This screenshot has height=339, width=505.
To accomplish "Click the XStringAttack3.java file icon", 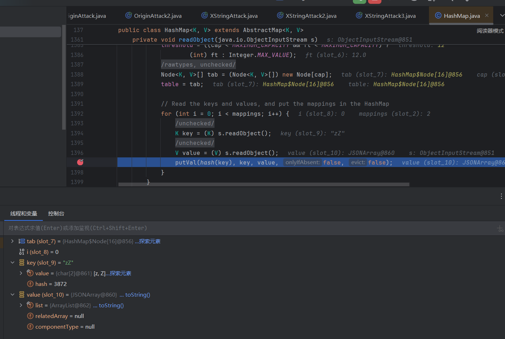I will click(x=359, y=16).
